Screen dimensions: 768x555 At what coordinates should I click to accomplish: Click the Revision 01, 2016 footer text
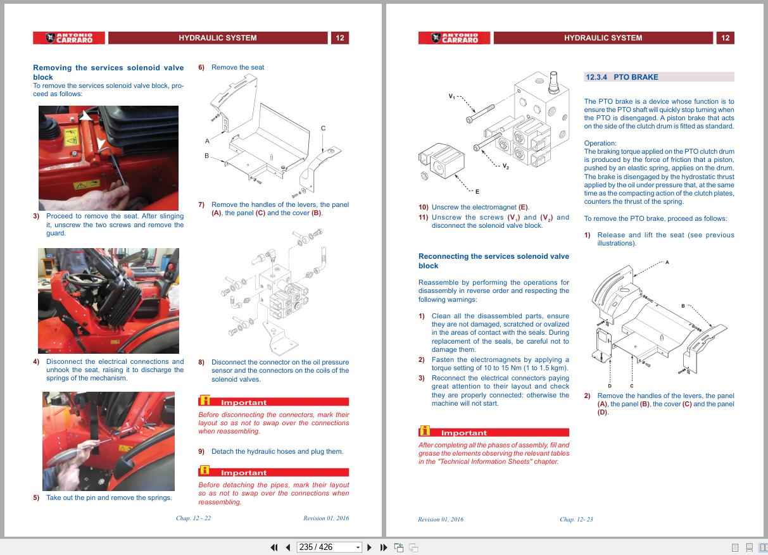point(325,518)
